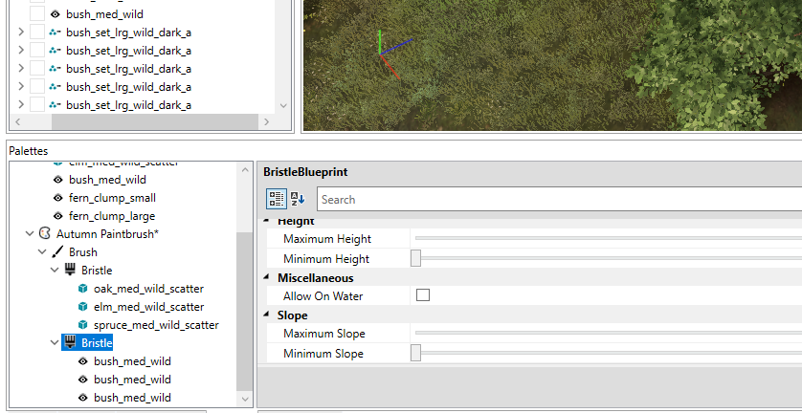Click the cube icon of elm_med_wild_scatter under Bristle
802x413 pixels.
pos(83,307)
